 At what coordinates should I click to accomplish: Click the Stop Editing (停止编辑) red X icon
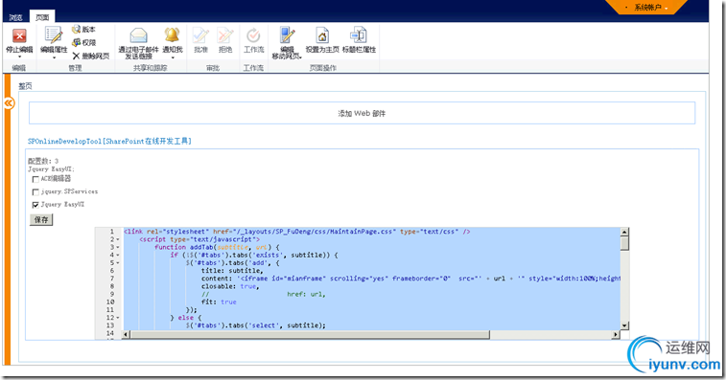[x=19, y=35]
